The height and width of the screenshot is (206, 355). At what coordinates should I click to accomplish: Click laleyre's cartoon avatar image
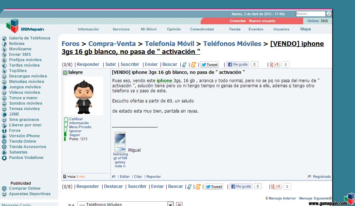click(x=84, y=96)
